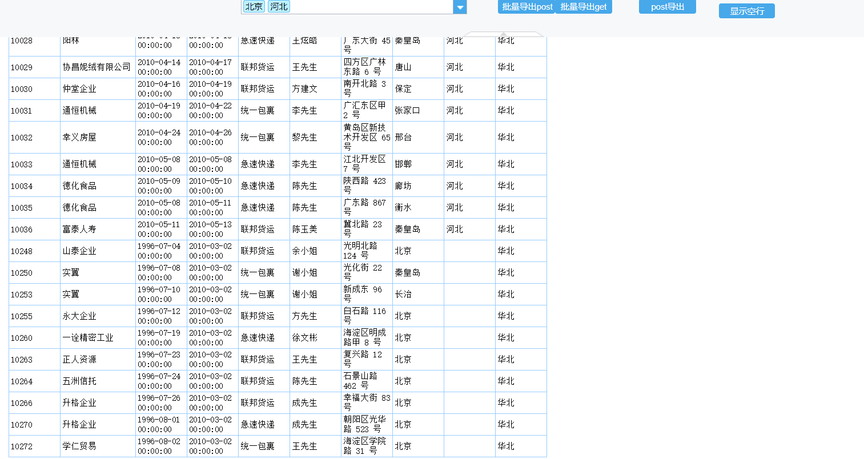
Task: Select company cell 永大企业
Action: coord(98,316)
